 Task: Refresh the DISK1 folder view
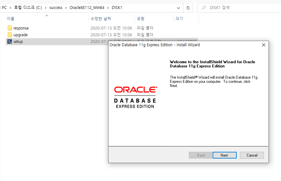pos(188,8)
